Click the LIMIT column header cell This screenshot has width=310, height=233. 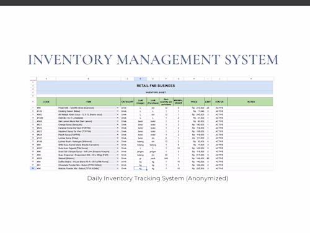208,102
